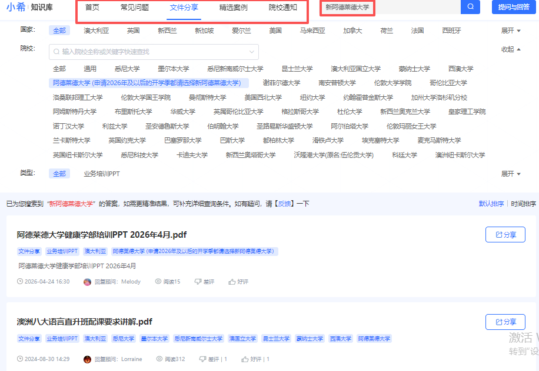Viewport: 539px width, 371px height.
Task: Open 精选案例 tab
Action: point(234,8)
